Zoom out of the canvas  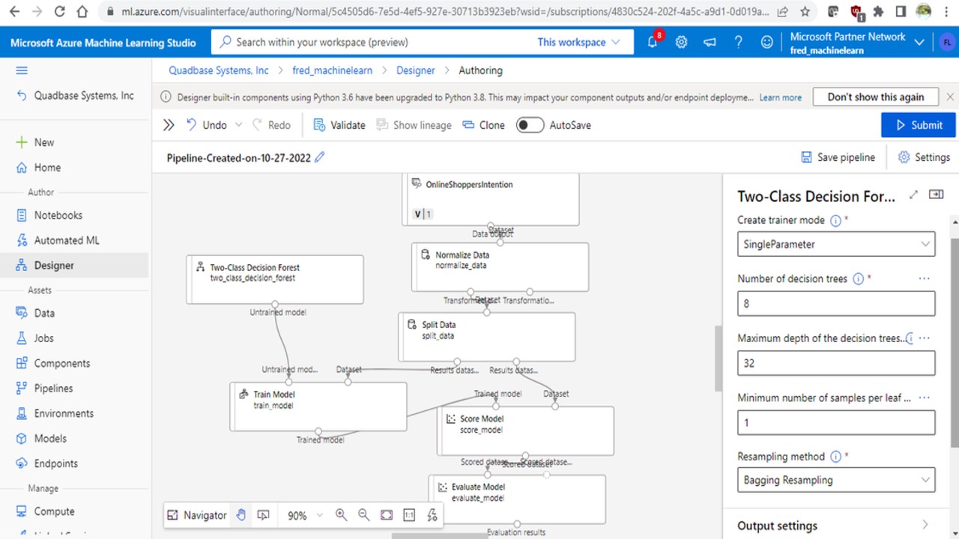[363, 515]
